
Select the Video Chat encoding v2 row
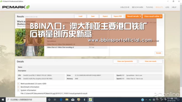point(77,47)
